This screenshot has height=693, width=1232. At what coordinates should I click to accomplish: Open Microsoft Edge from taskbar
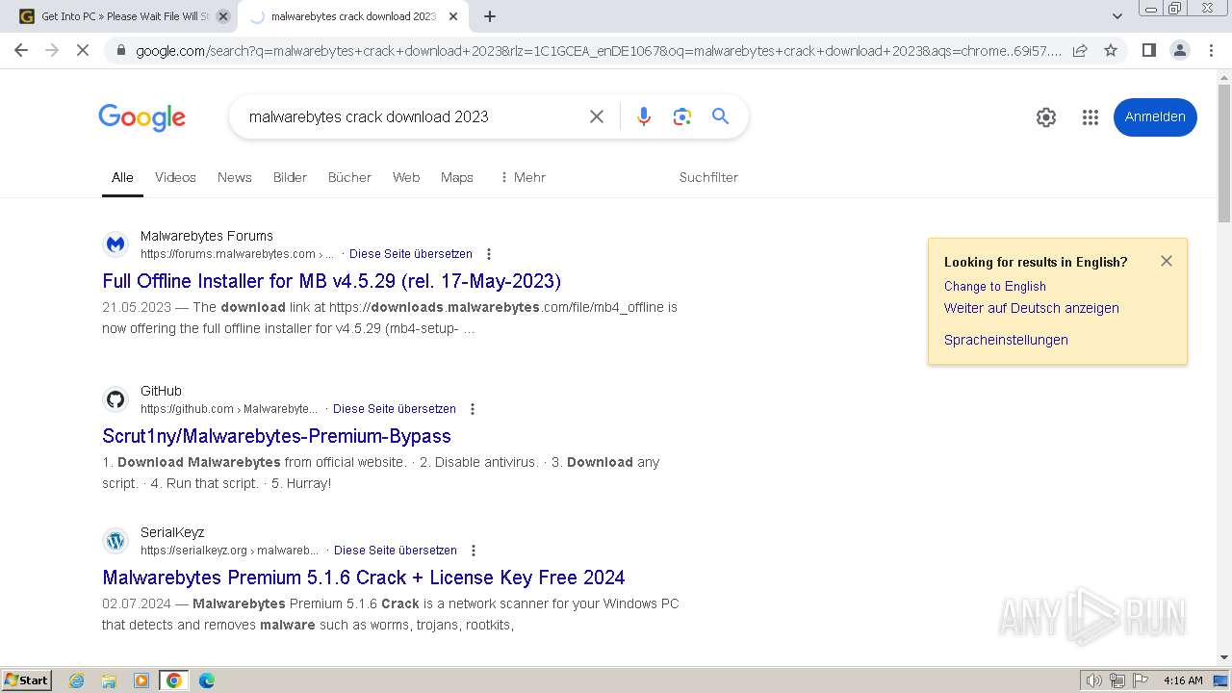coord(207,680)
